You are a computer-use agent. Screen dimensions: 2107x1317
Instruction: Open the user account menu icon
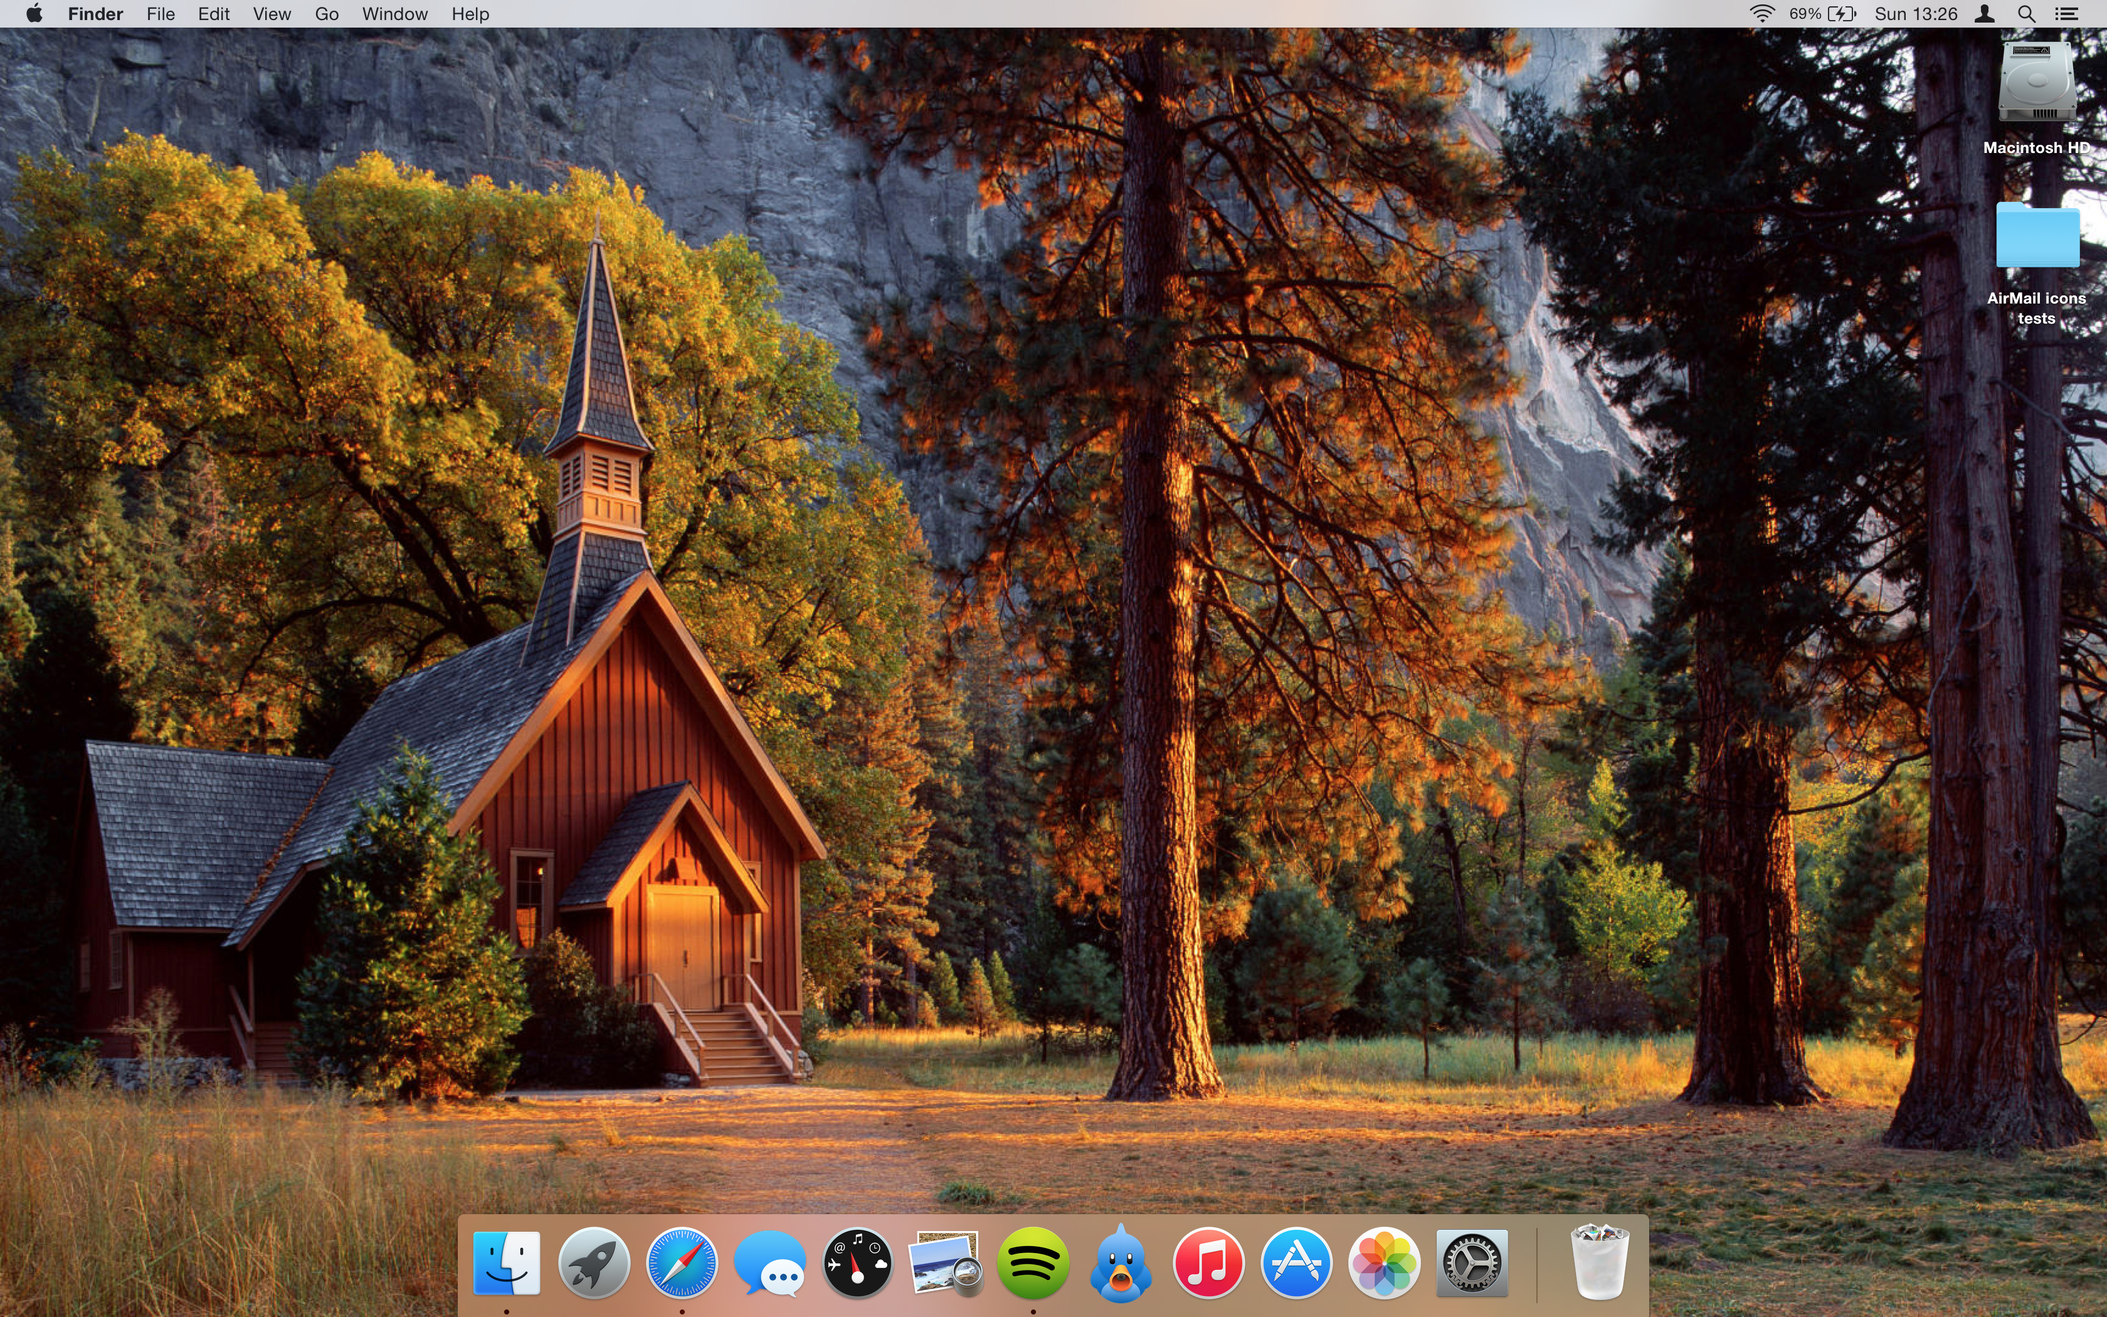click(x=1985, y=14)
